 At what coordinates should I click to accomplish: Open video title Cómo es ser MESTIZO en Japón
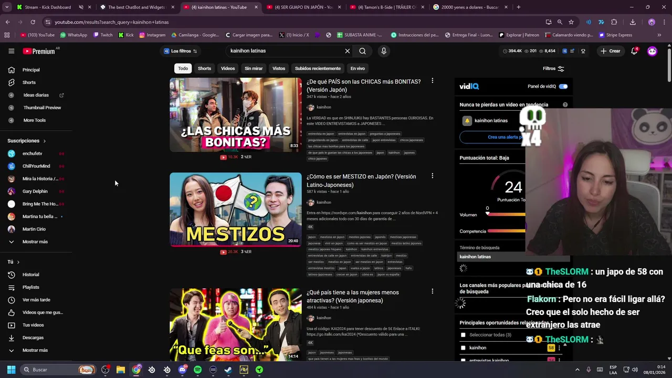[x=361, y=181]
